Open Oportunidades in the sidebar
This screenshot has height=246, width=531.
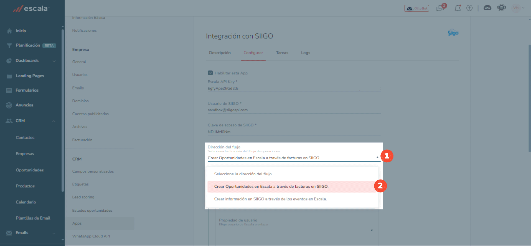(30, 170)
